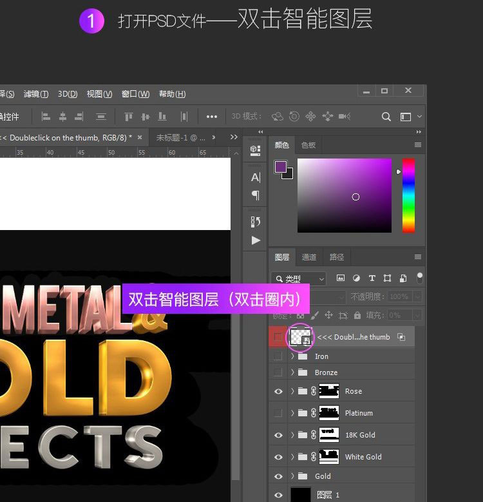
Task: Expand the 18K Gold group chevron
Action: click(292, 435)
